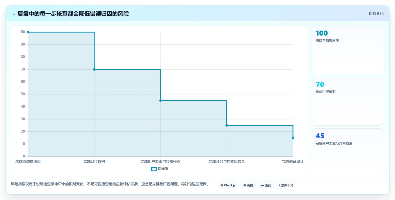This screenshot has width=395, height=200.
Task: Click x-axis label 完成验证设计
Action: click(x=293, y=161)
